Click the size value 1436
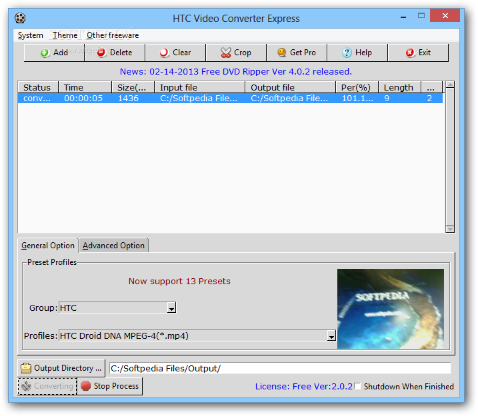This screenshot has height=416, width=478. point(128,99)
